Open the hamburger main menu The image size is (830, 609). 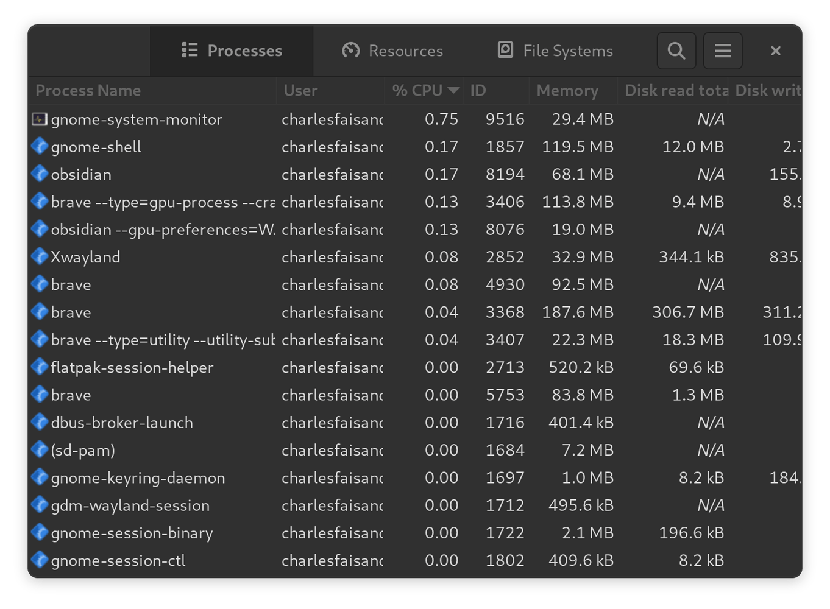[723, 51]
